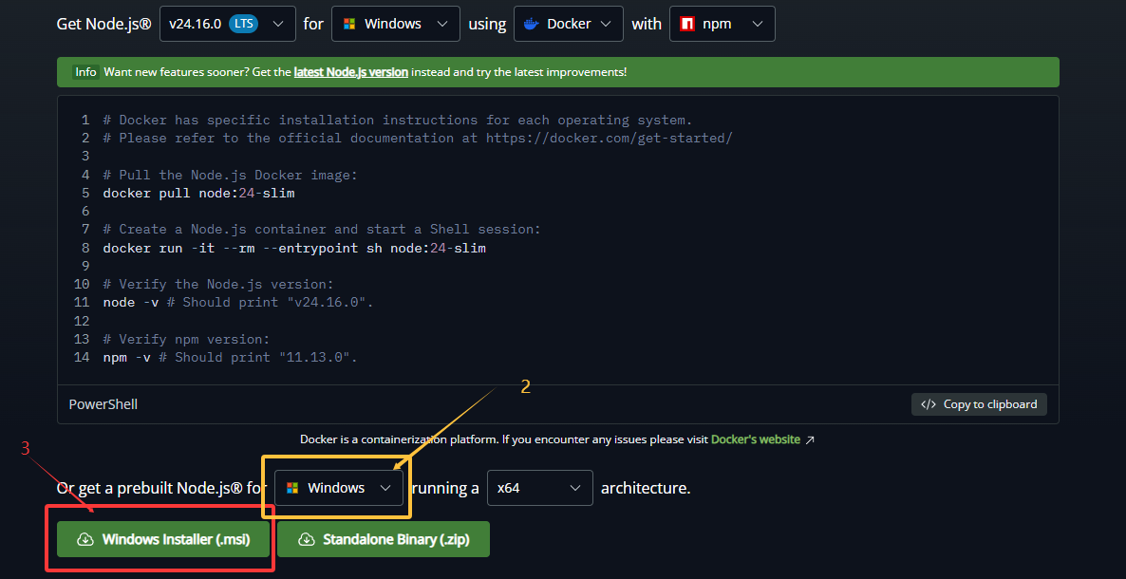Click the Windows logo in prebuilt platform dropdown
This screenshot has height=579, width=1126.
coord(292,489)
